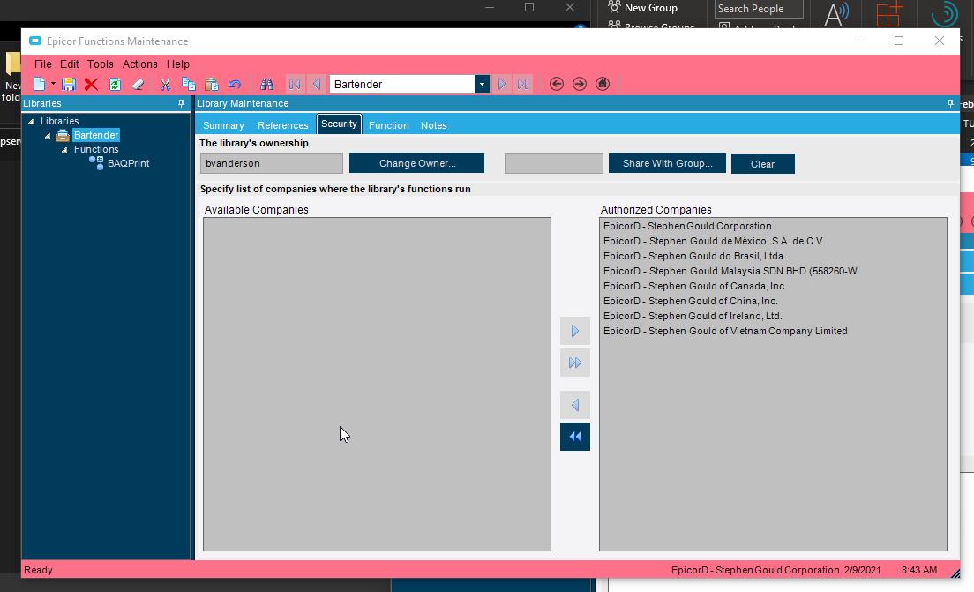Screen dimensions: 974x592
Task: Click the Change Owner button
Action: point(416,163)
